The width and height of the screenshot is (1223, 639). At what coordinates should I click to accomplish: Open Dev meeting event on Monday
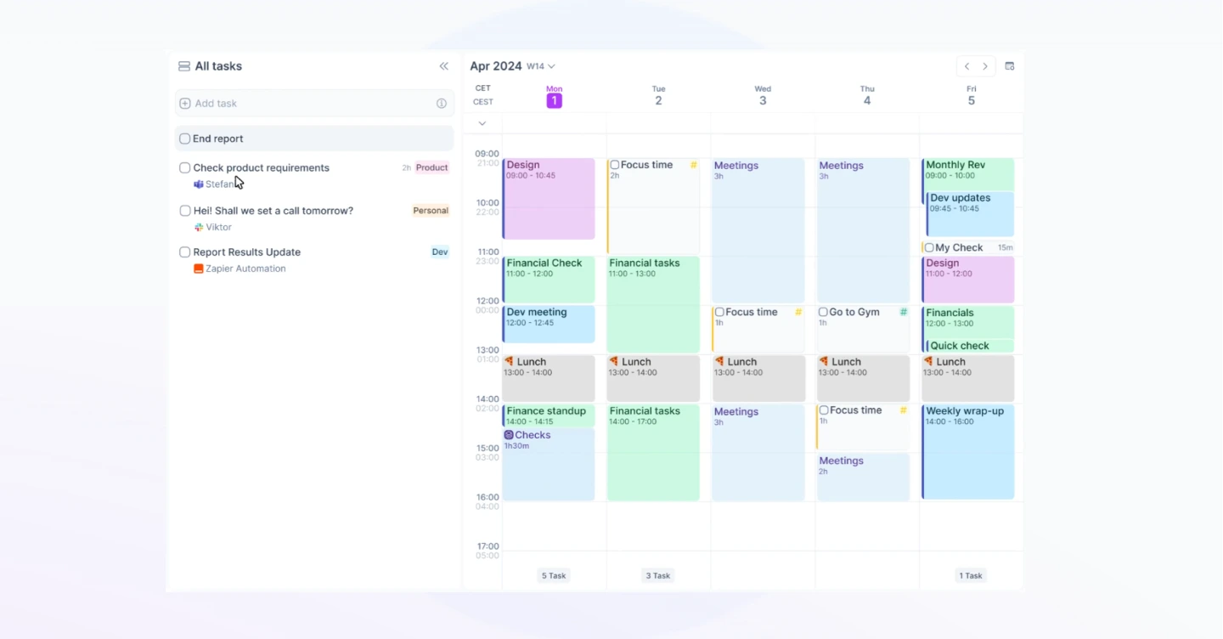549,325
